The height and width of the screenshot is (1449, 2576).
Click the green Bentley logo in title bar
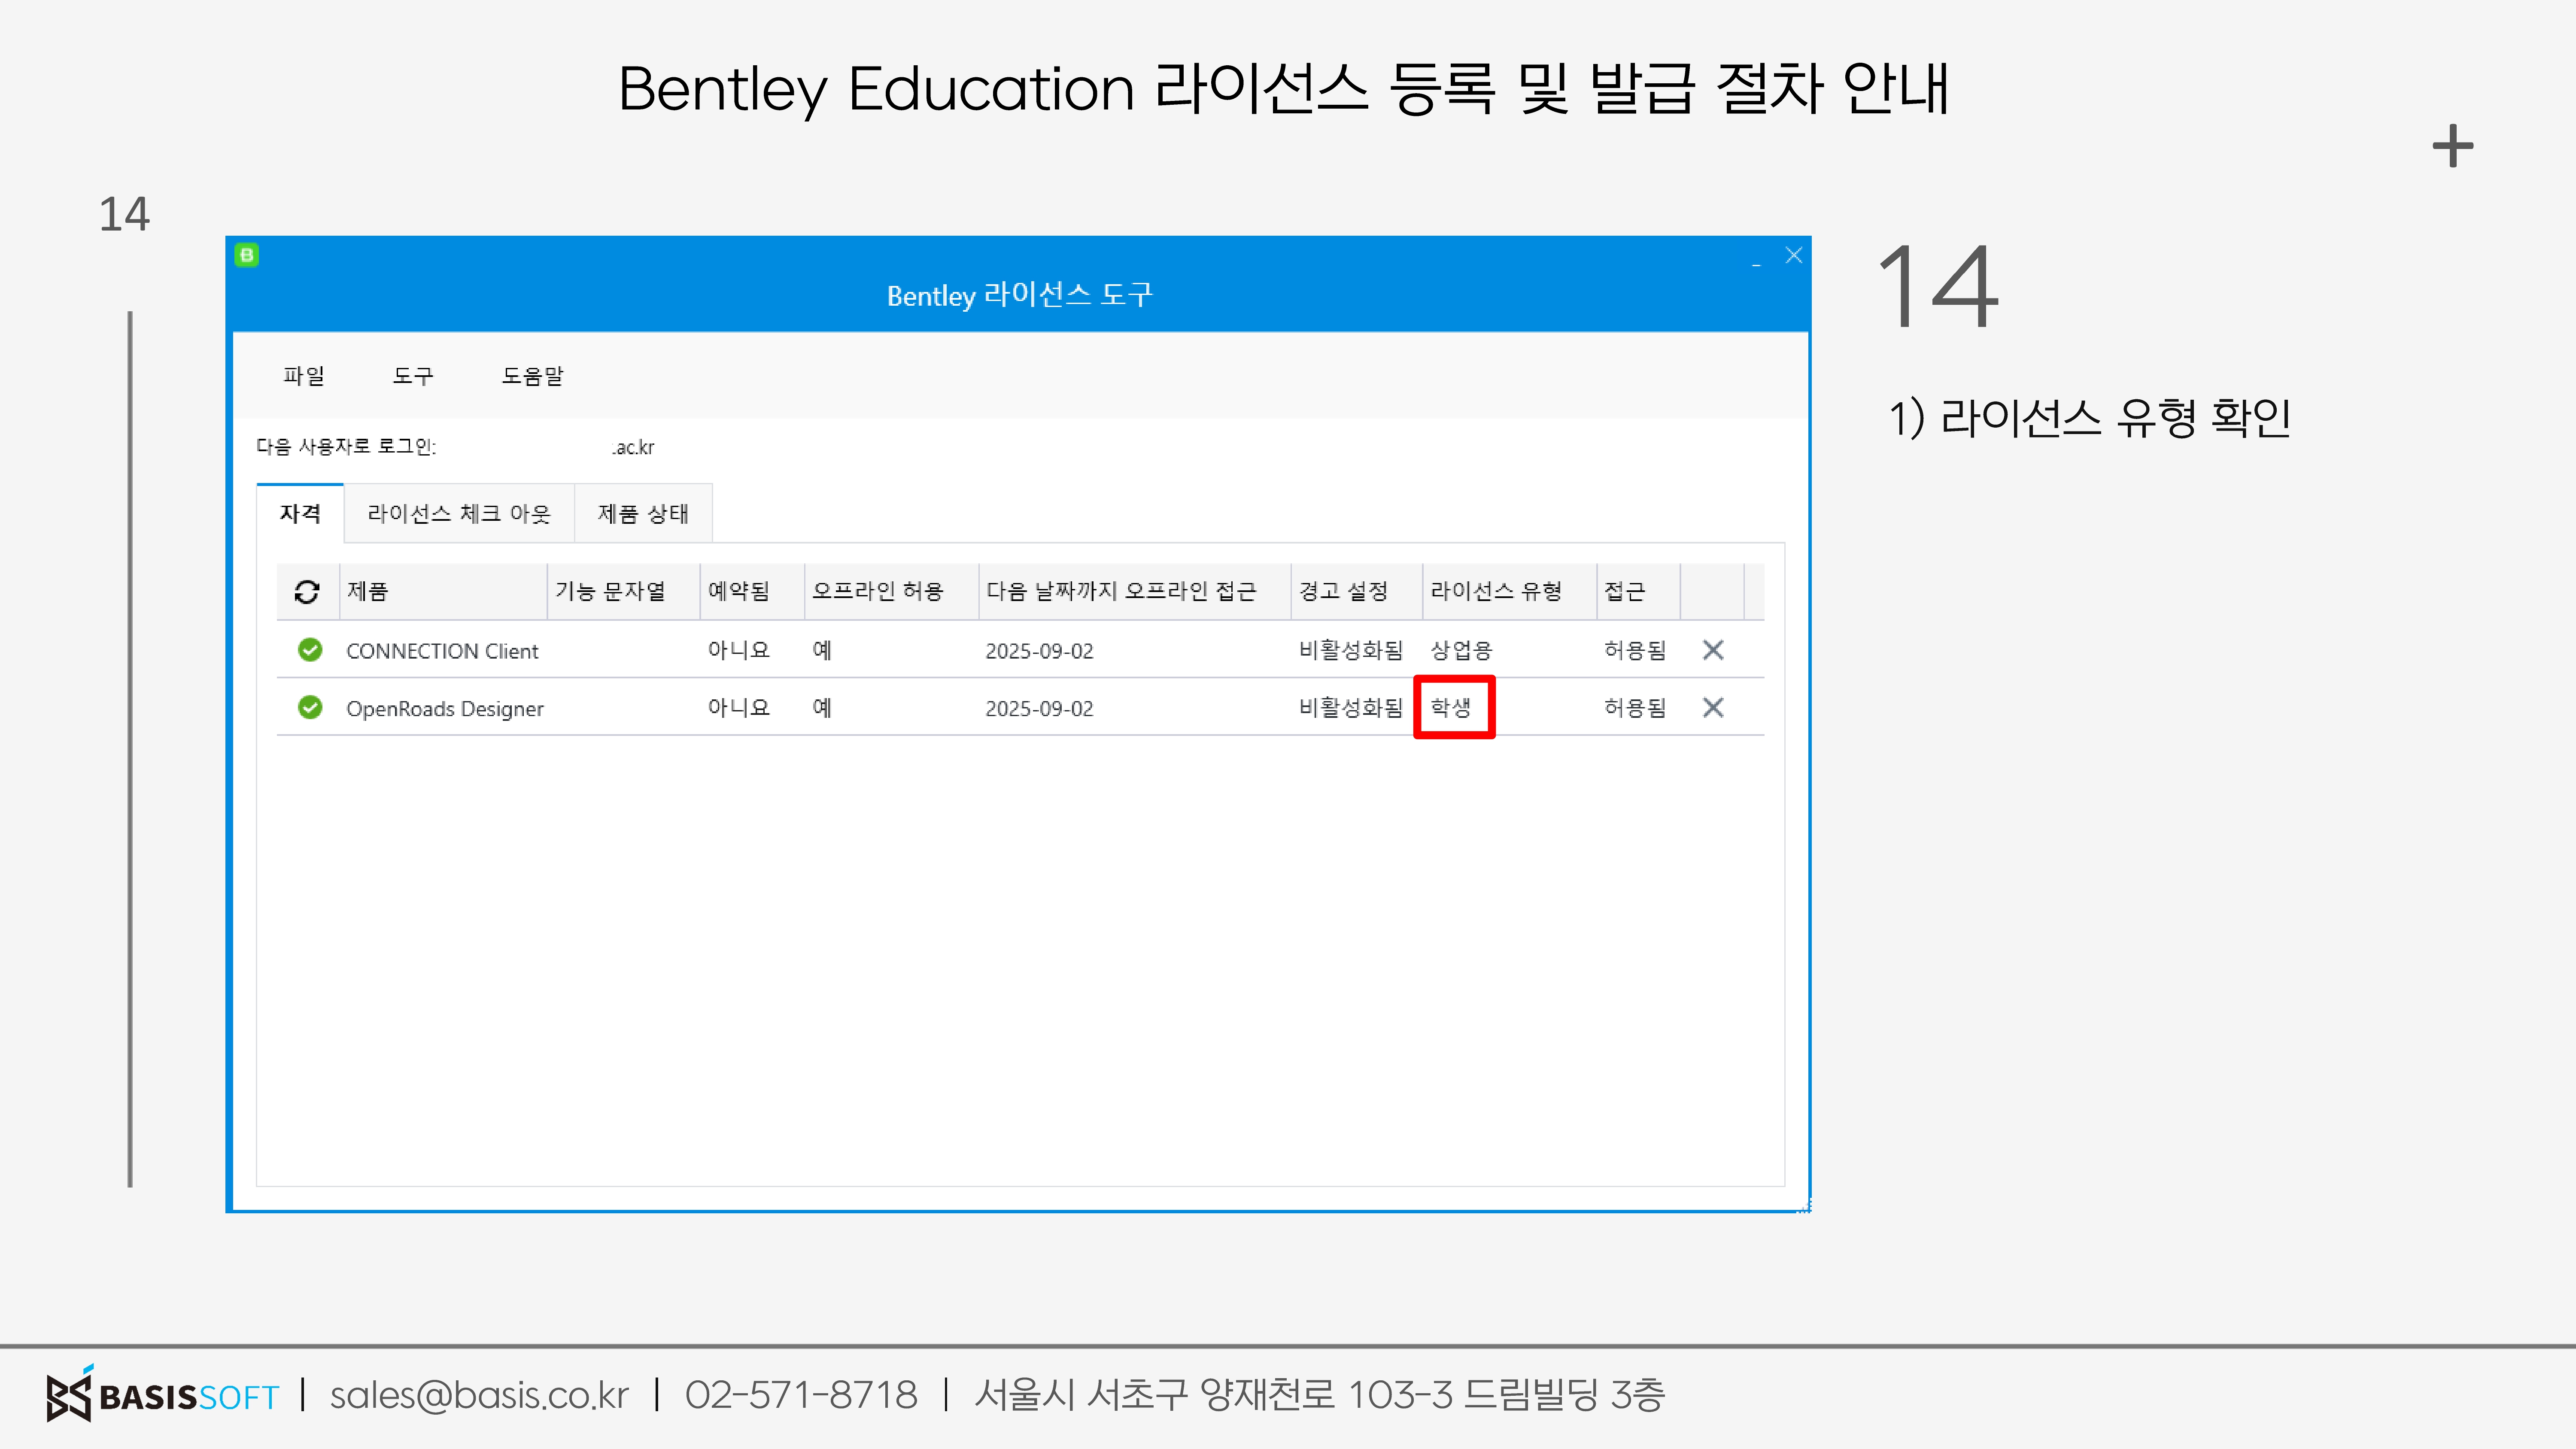pyautogui.click(x=247, y=255)
